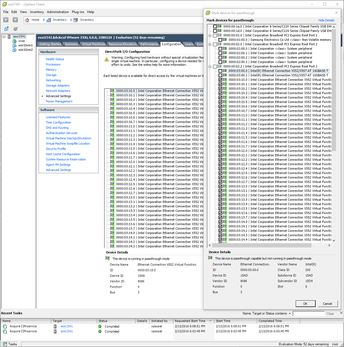Viewport: 344px width, 347px height.
Task: Open the Network Adapters hardware link
Action: [x=58, y=91]
